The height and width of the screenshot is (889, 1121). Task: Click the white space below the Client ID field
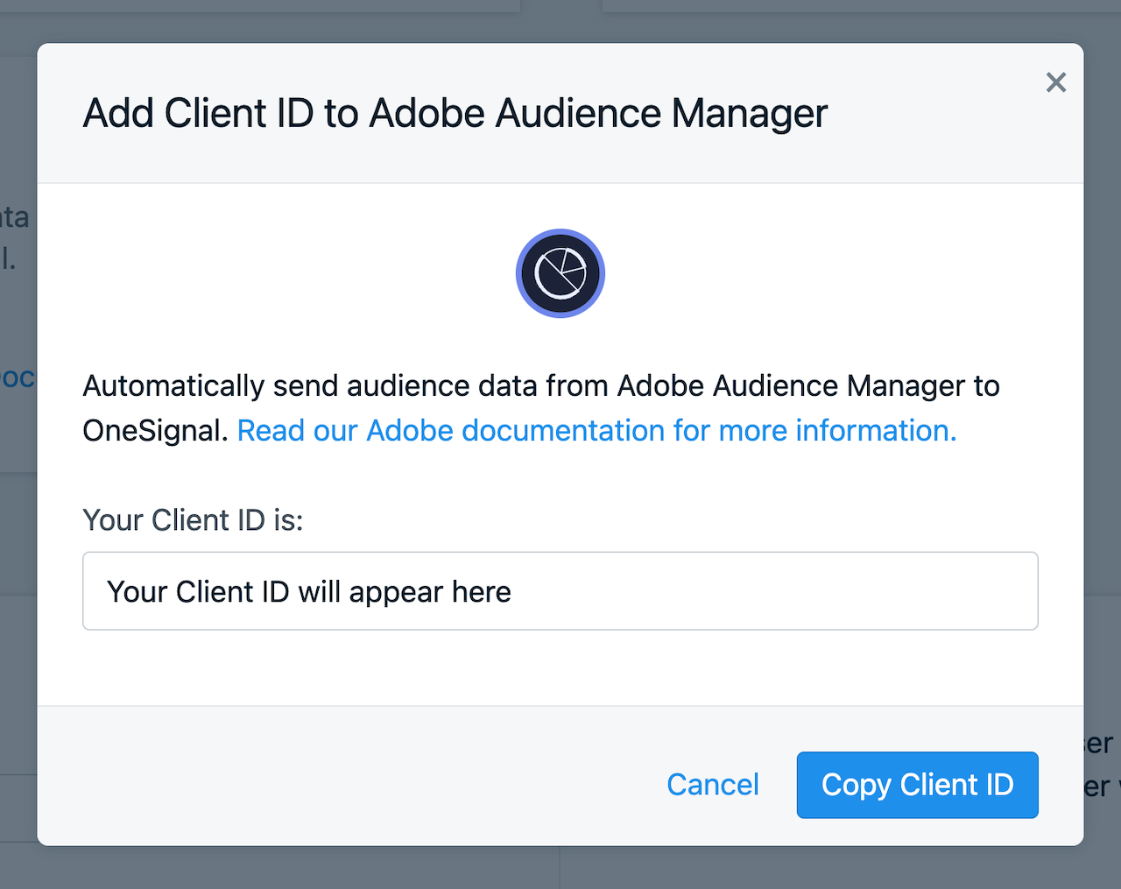[560, 667]
